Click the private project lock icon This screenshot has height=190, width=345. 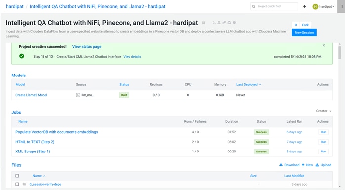[204, 23]
